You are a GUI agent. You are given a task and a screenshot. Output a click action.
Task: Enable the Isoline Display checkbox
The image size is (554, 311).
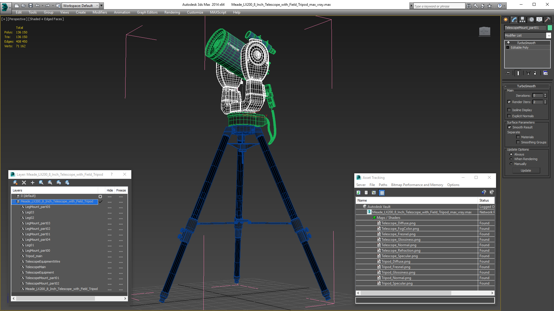[x=509, y=110]
